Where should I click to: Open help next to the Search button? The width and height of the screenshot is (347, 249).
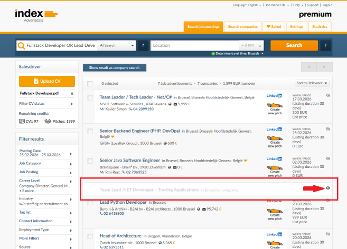pyautogui.click(x=325, y=45)
